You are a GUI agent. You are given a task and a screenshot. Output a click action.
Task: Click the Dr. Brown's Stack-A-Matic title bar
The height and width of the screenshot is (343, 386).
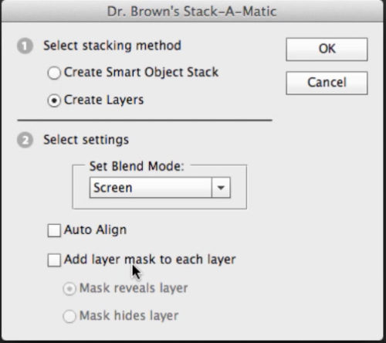[x=192, y=12]
